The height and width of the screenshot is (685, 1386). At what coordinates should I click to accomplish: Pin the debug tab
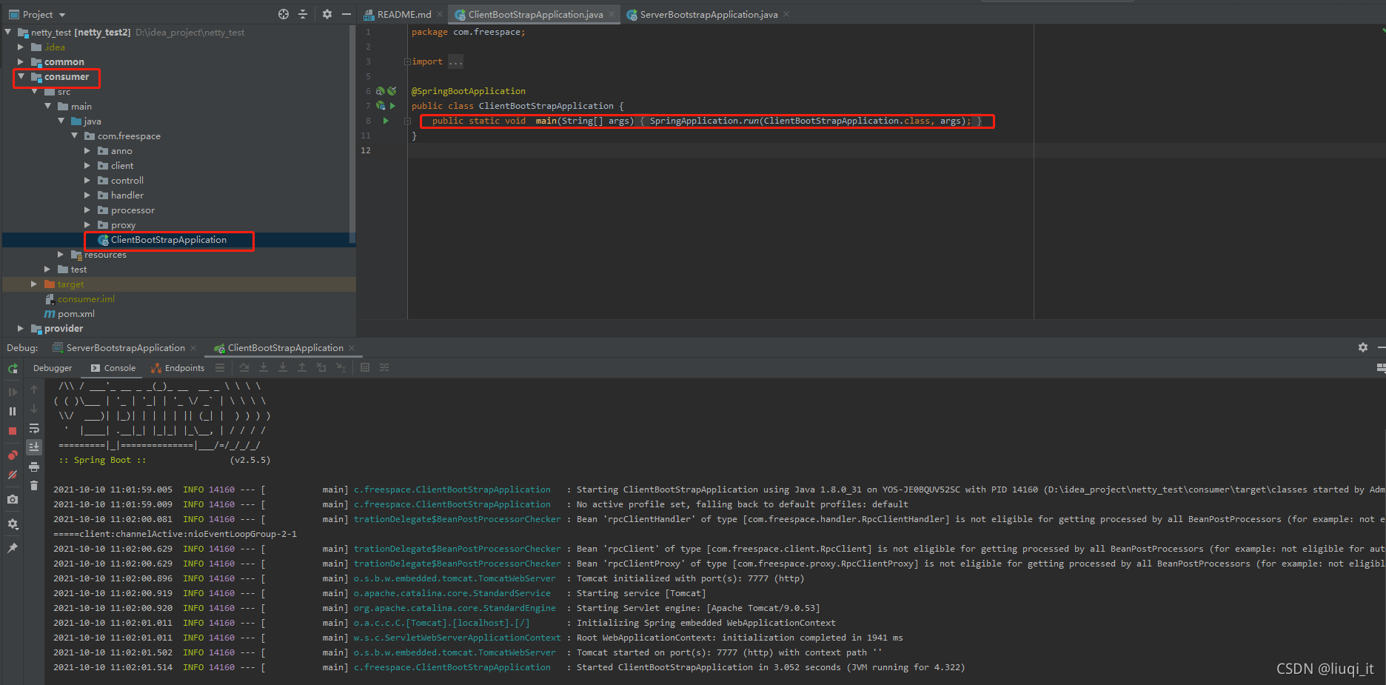(13, 548)
